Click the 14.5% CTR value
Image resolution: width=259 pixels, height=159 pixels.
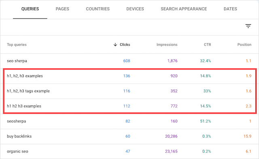coord(206,106)
